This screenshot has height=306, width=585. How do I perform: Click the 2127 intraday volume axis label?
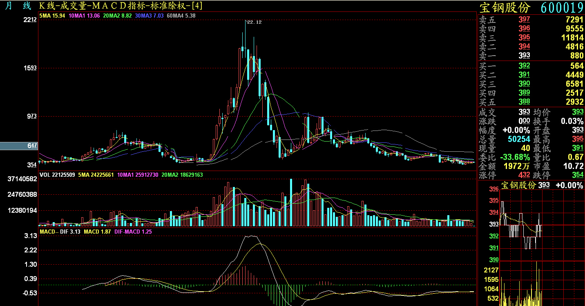tap(491, 270)
